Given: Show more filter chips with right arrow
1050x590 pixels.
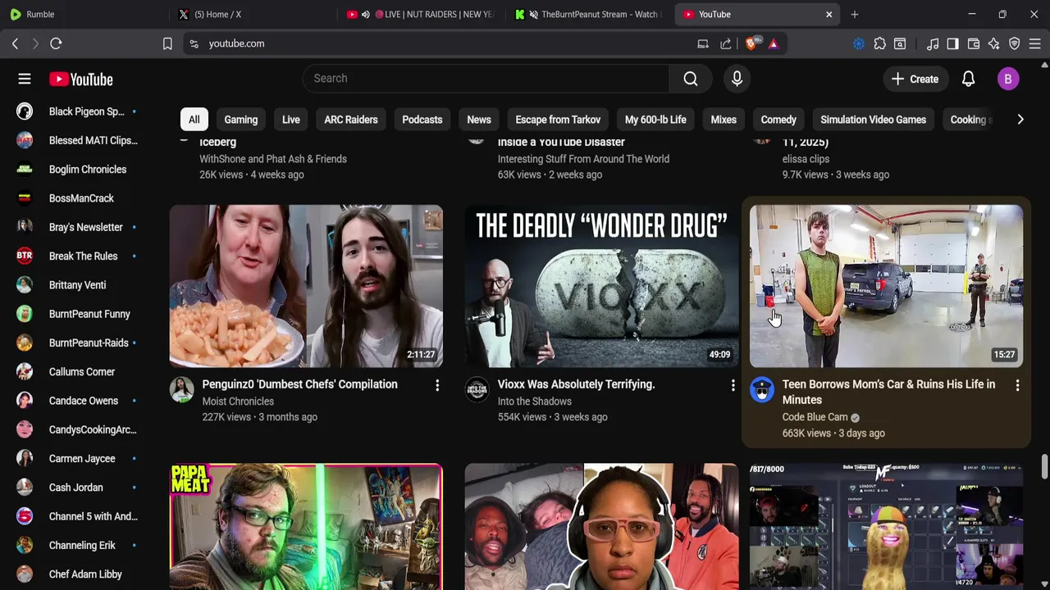Looking at the screenshot, I should pos(1020,120).
